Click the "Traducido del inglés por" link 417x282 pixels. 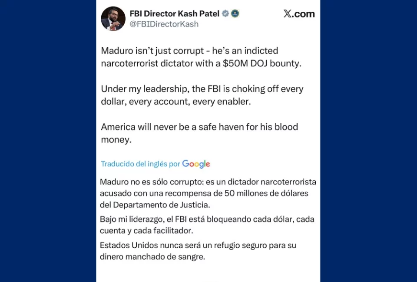tap(140, 164)
